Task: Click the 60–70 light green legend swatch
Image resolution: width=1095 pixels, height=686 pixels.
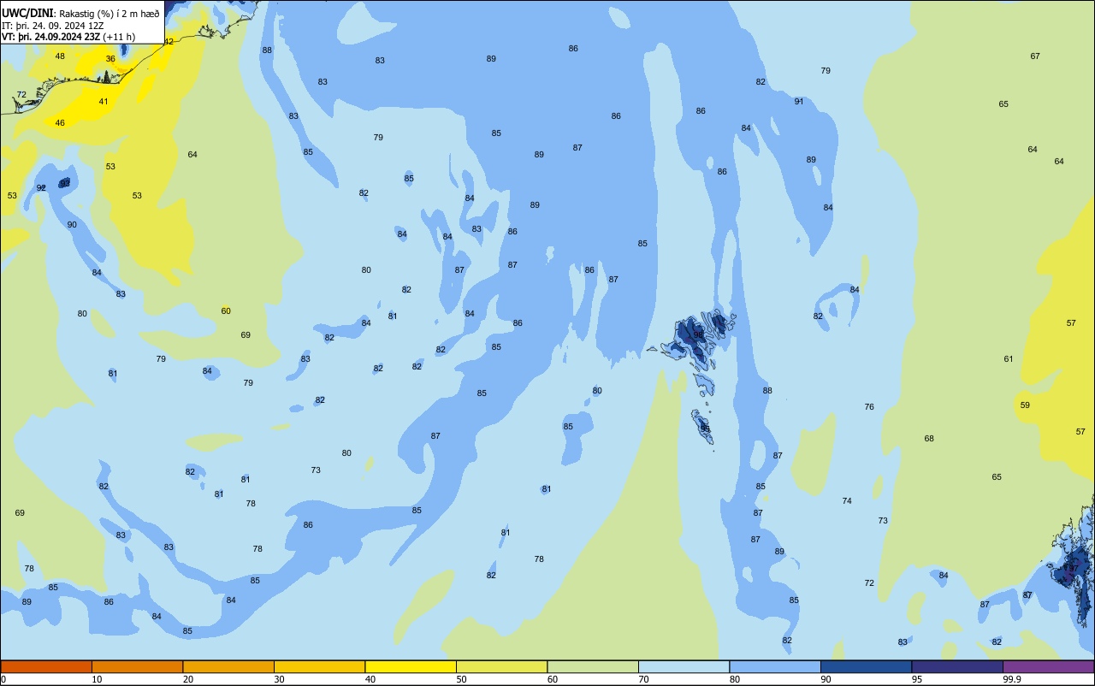Action: 593,666
